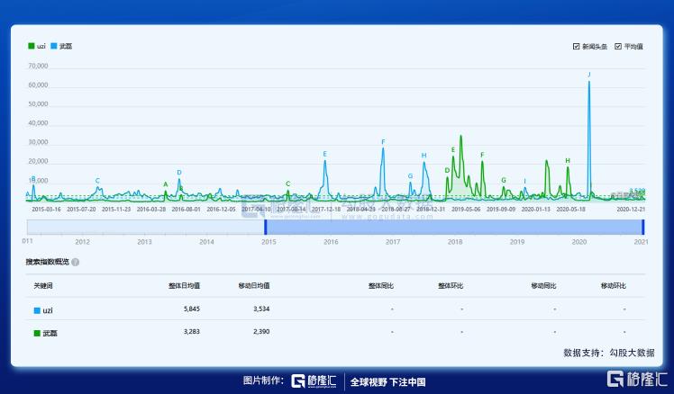The width and height of the screenshot is (674, 394).
Task: Click the 搜索指数概览 section title
Action: tap(47, 262)
